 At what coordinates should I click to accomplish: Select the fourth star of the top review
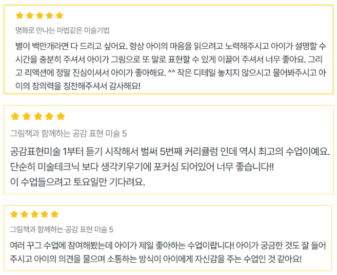tap(49, 15)
